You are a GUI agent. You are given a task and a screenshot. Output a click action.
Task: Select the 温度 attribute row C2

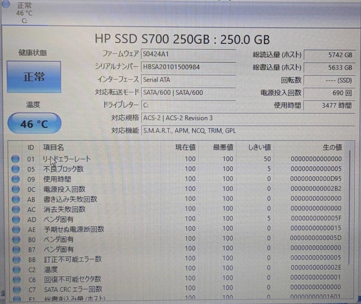click(177, 269)
